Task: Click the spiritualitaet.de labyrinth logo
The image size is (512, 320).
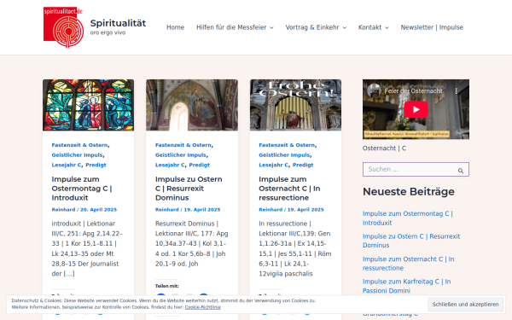Action: [x=63, y=27]
